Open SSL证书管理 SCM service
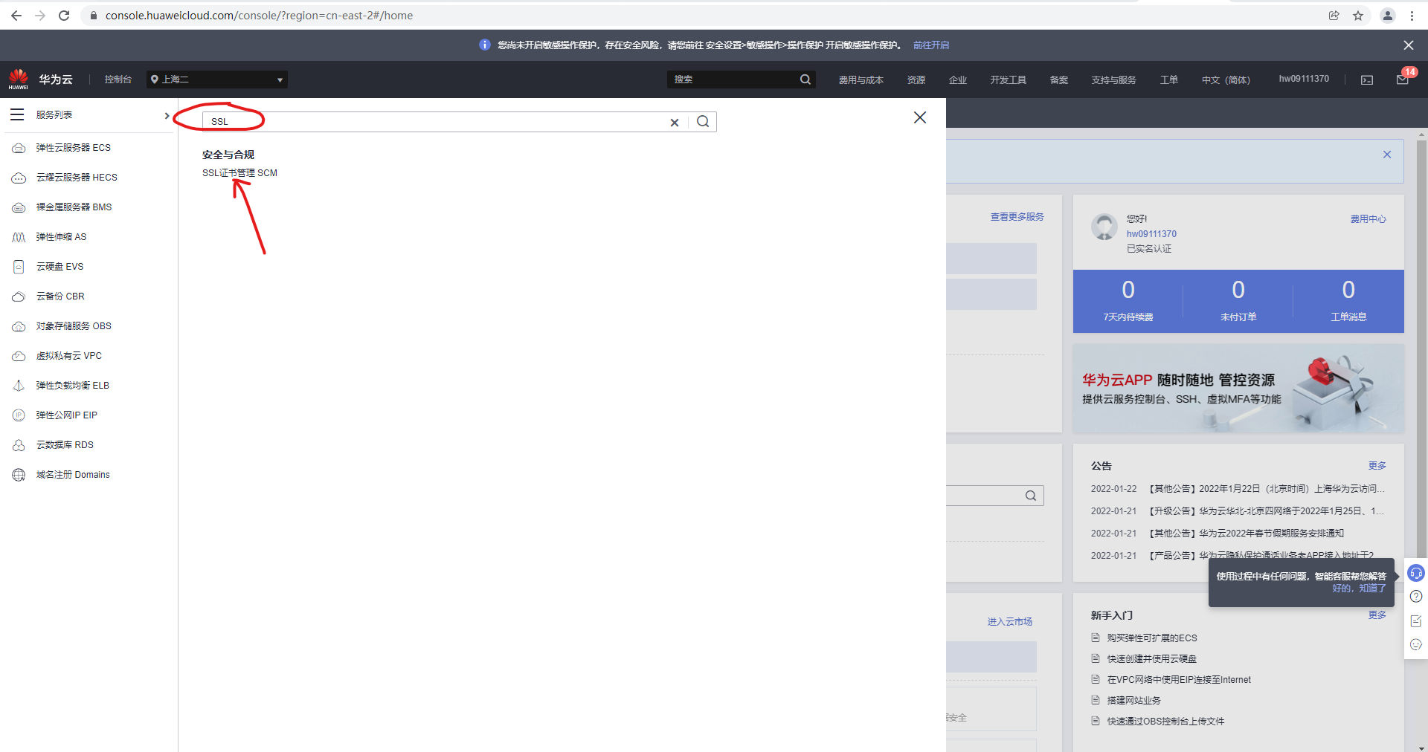1428x752 pixels. point(239,173)
